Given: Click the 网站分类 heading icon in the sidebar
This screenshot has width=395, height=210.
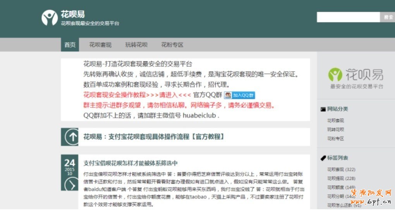Looking at the screenshot, I should tap(323, 109).
